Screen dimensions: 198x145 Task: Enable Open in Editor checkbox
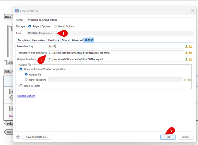tap(21, 86)
